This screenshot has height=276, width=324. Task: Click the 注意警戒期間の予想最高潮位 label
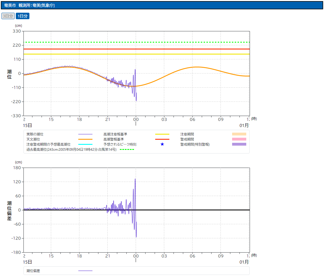(x=48, y=144)
